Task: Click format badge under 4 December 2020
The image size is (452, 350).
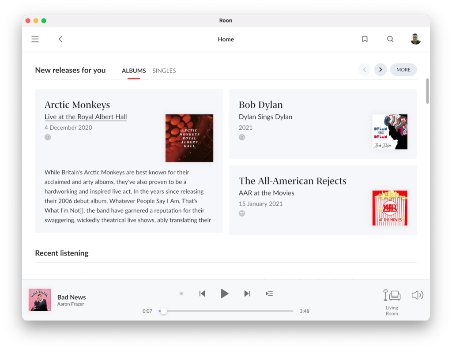Action: (48, 137)
